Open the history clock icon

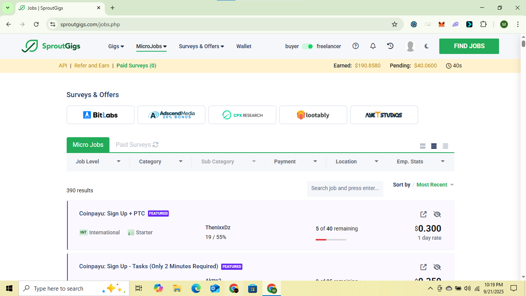tap(390, 46)
